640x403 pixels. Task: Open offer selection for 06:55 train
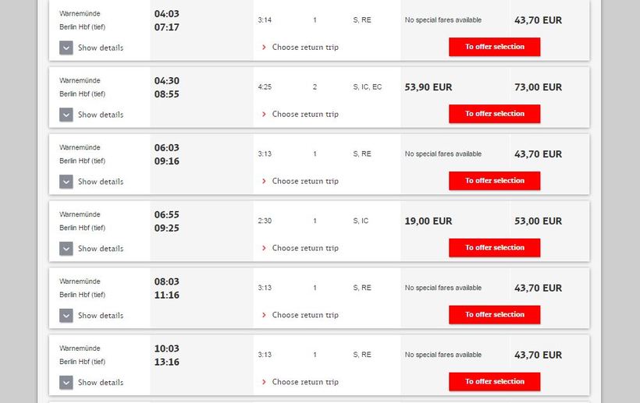(494, 248)
